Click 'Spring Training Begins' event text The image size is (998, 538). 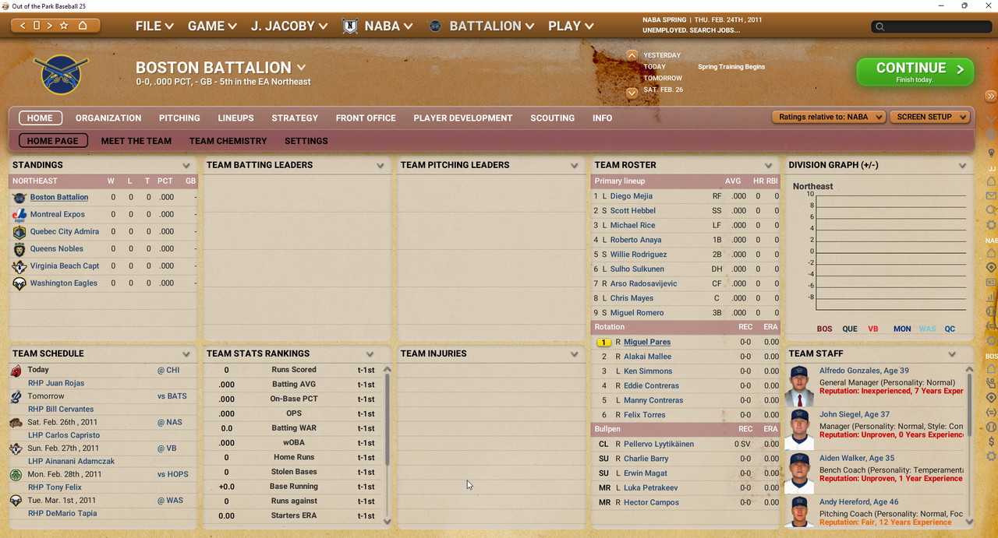[x=731, y=67]
